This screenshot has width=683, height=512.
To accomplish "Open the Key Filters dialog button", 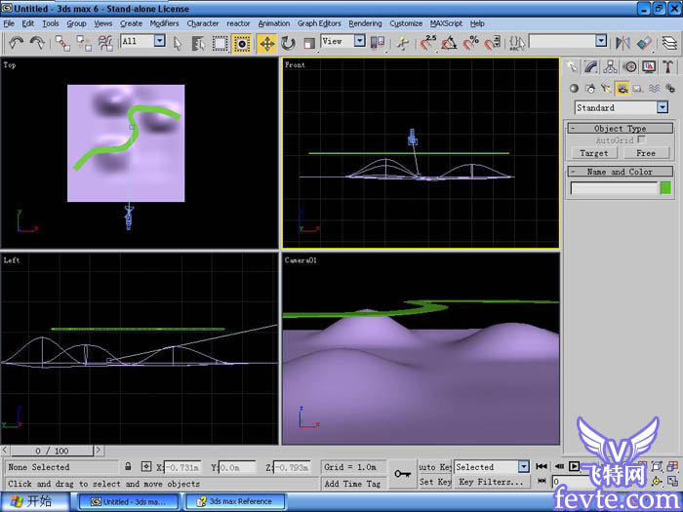I will point(492,482).
